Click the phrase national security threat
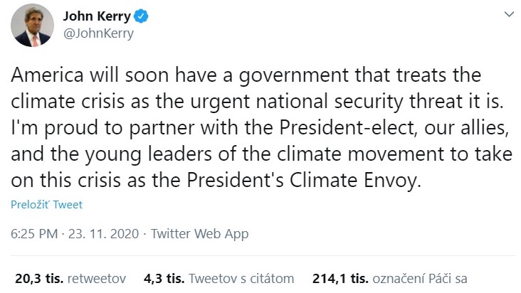 click(x=360, y=101)
